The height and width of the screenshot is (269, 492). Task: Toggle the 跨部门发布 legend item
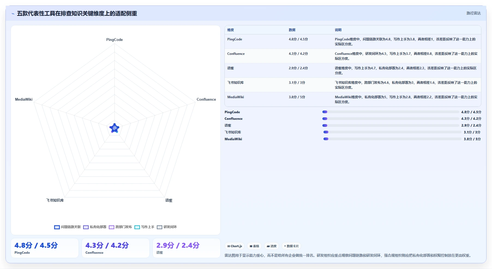click(120, 227)
